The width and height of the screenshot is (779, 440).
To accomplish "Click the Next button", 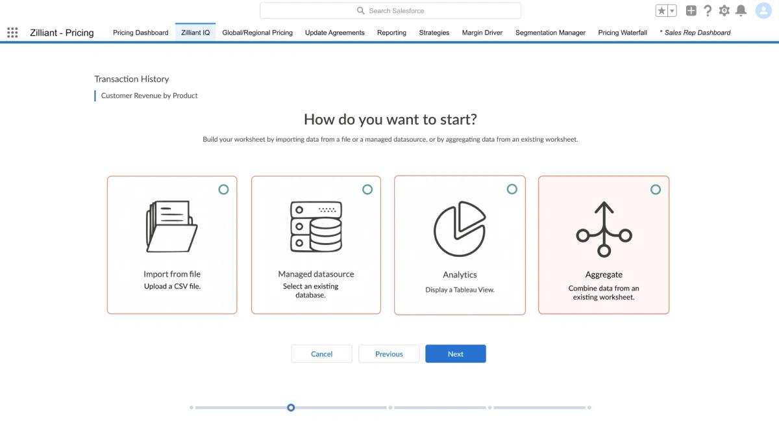I will coord(456,354).
